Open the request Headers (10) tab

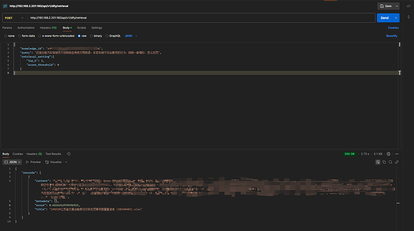pos(48,28)
